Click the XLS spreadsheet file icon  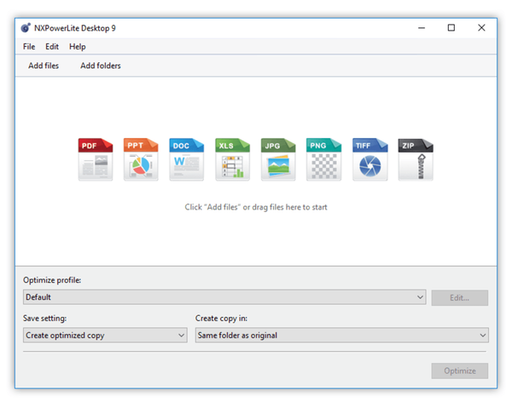pyautogui.click(x=232, y=159)
